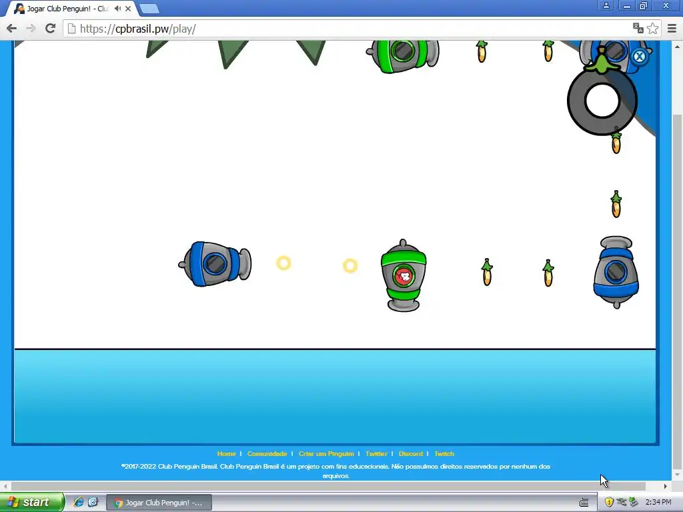Open the Twitch footer link
The height and width of the screenshot is (512, 683).
pos(444,453)
